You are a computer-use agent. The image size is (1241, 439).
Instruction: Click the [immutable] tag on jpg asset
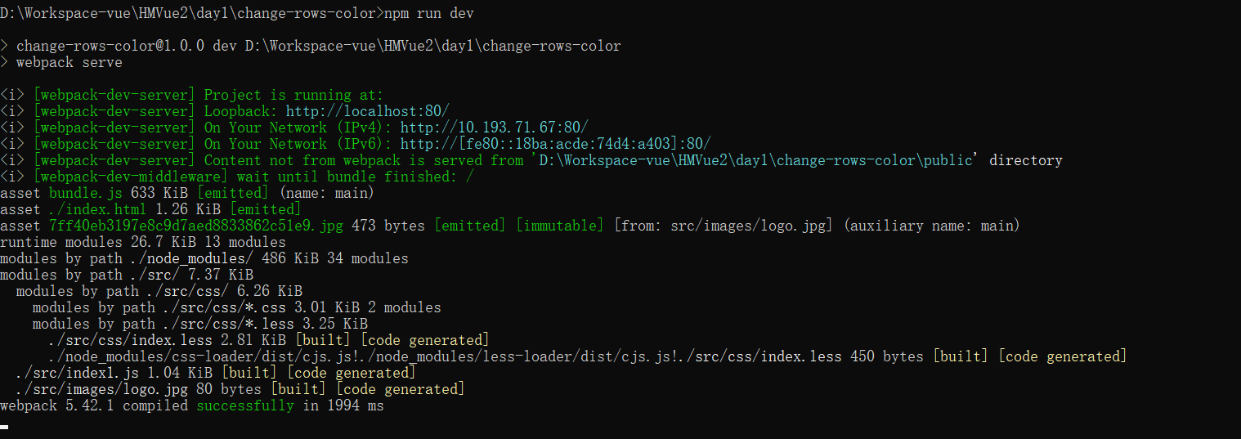(560, 226)
